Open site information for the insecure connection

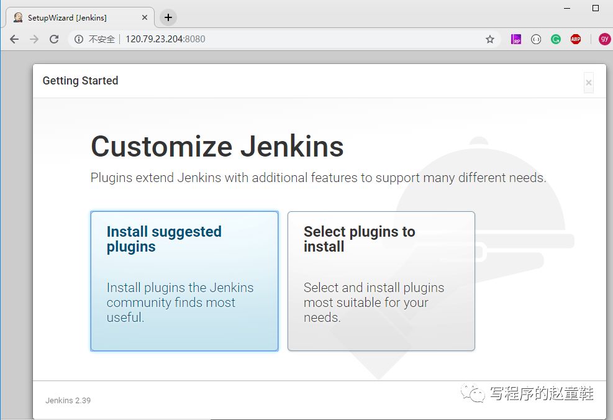[79, 39]
